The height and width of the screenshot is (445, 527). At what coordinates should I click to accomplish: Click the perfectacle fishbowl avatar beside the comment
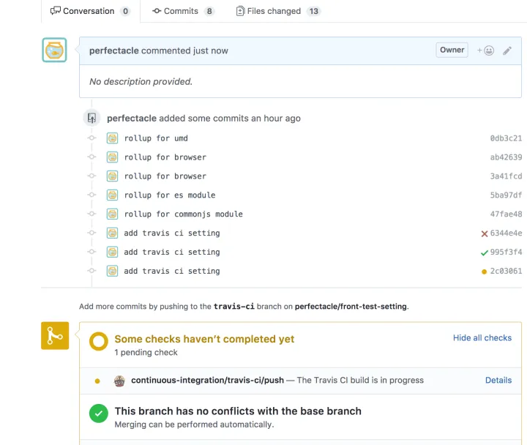pos(54,50)
